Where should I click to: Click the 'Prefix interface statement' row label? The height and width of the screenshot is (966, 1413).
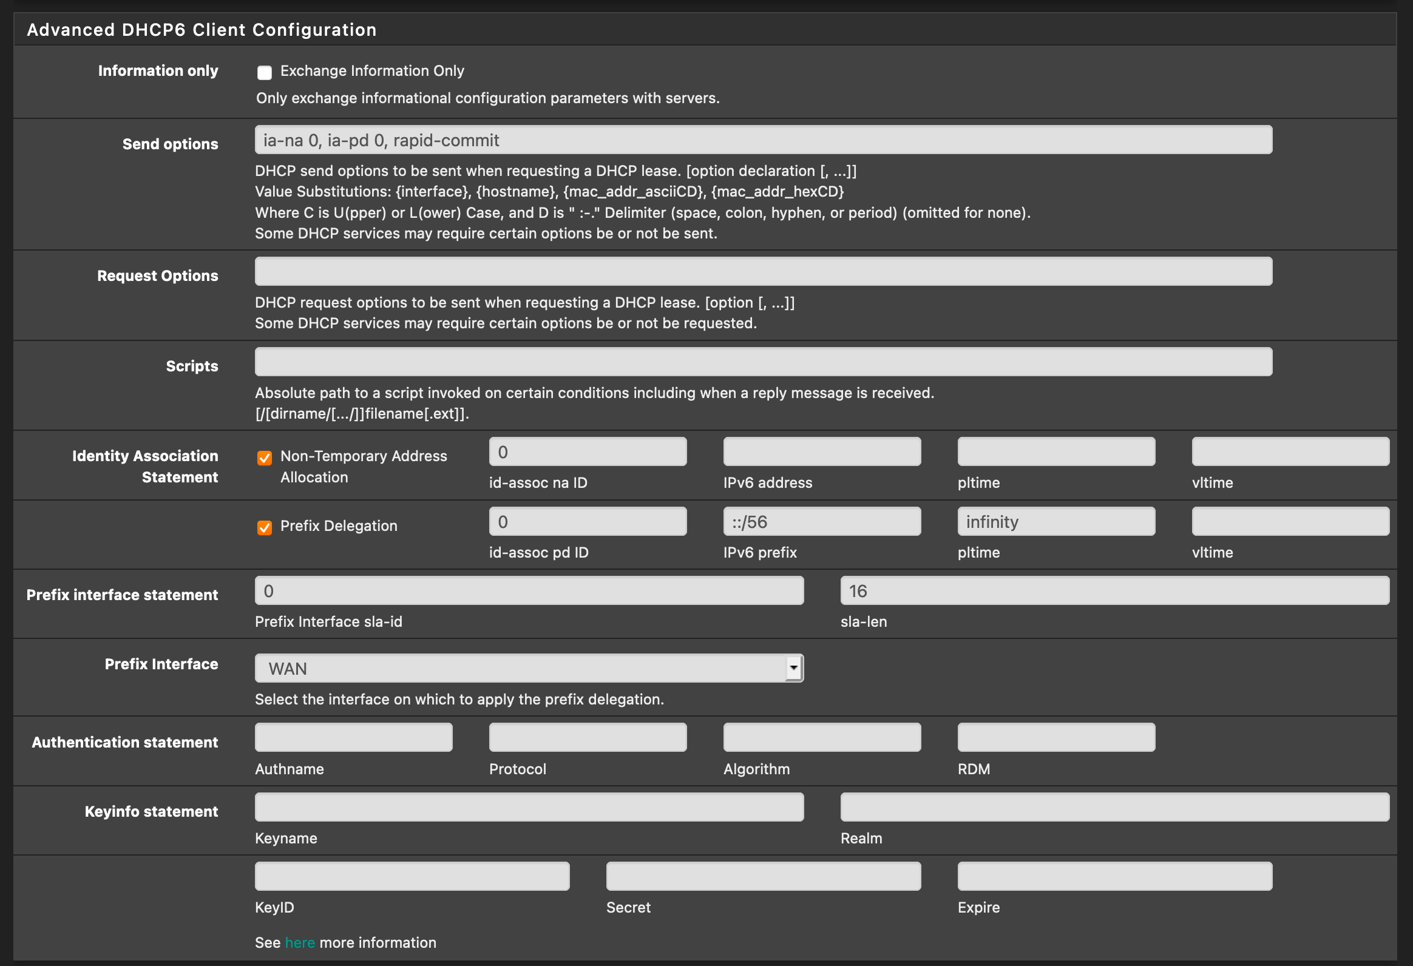click(122, 595)
